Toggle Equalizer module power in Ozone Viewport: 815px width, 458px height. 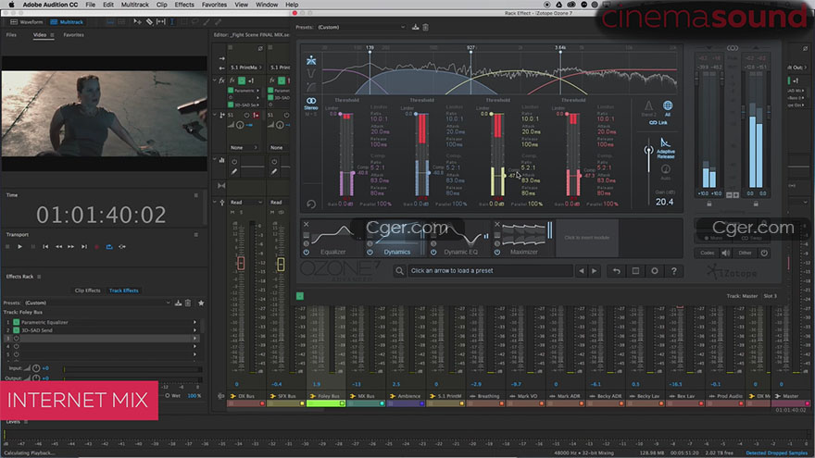click(307, 252)
